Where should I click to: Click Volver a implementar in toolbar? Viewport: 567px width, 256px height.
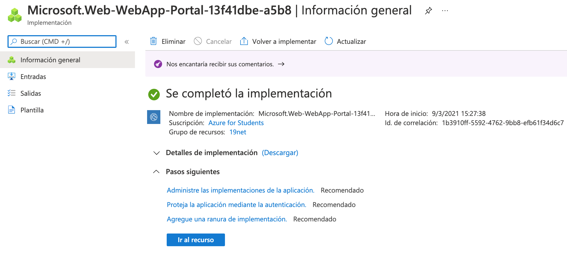tap(278, 42)
